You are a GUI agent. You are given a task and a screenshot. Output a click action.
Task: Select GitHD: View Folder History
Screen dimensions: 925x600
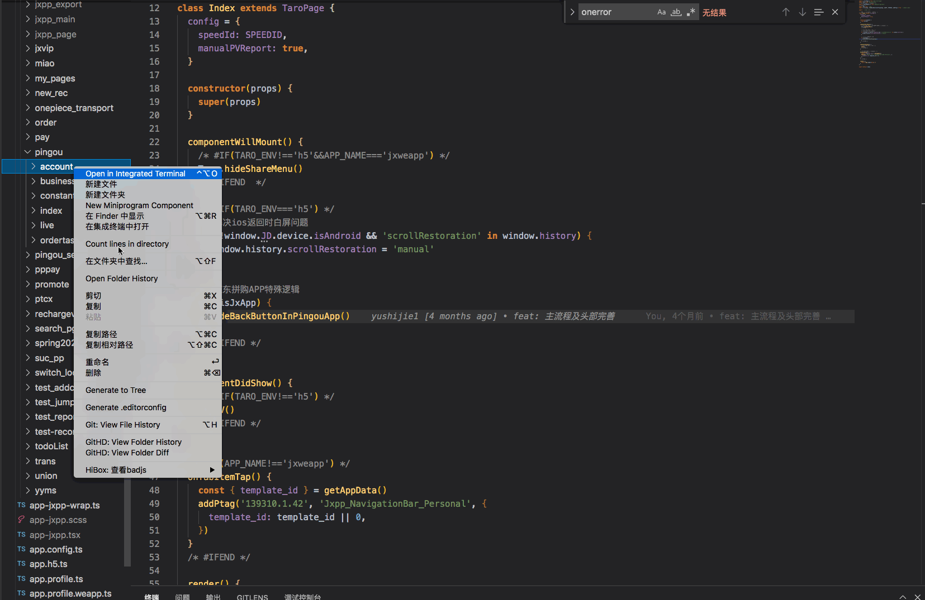(x=148, y=442)
